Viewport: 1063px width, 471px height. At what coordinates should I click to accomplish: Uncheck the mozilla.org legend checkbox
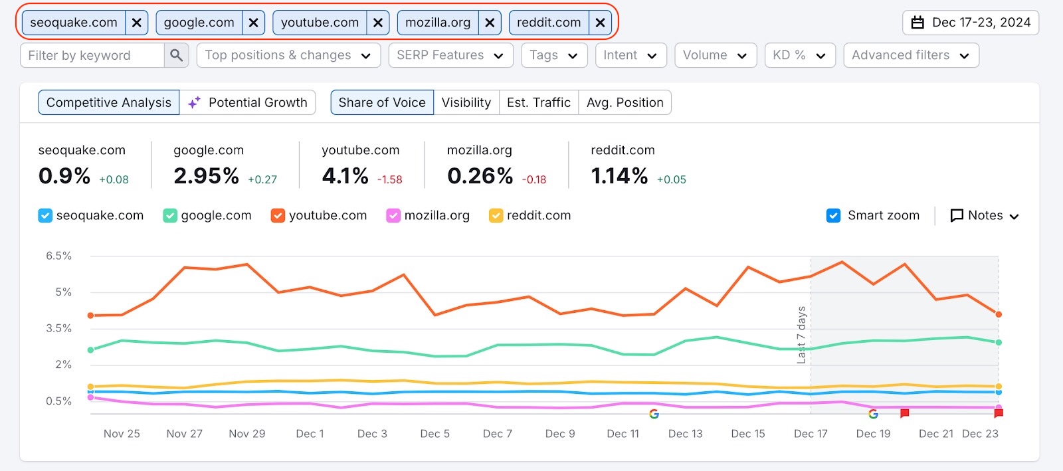point(393,215)
